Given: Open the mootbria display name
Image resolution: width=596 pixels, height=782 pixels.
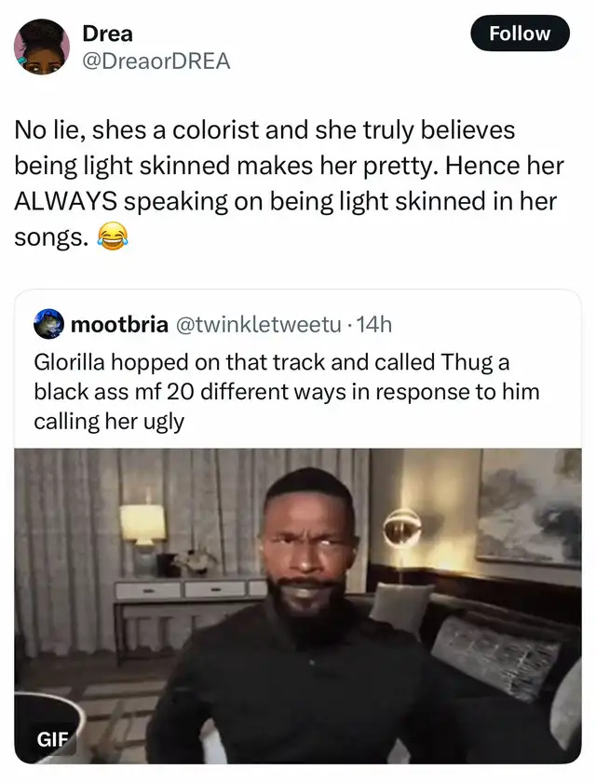Looking at the screenshot, I should click(x=120, y=325).
